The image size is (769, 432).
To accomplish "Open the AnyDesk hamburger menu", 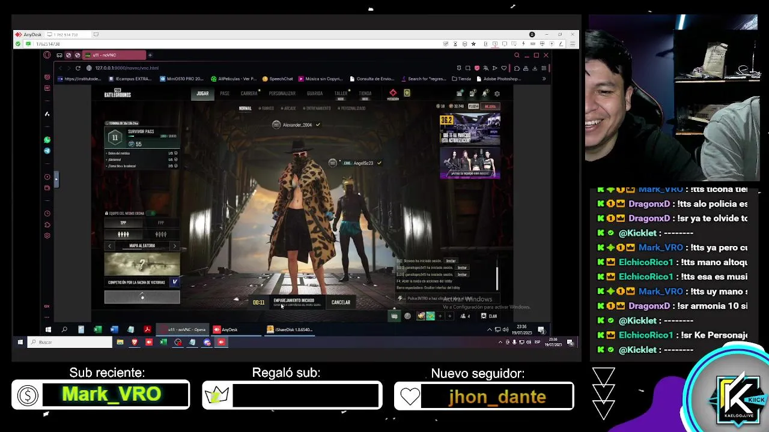I will point(573,44).
